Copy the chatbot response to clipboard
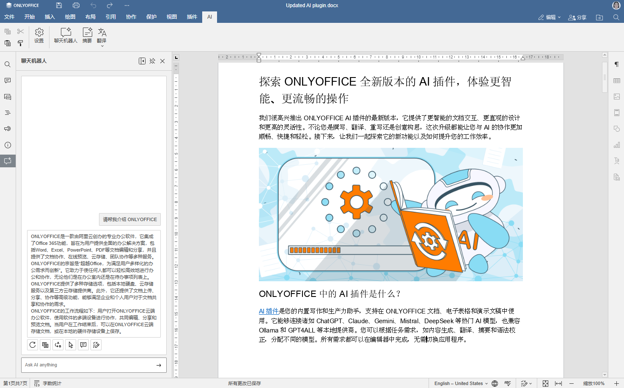The height and width of the screenshot is (388, 624). pyautogui.click(x=45, y=345)
